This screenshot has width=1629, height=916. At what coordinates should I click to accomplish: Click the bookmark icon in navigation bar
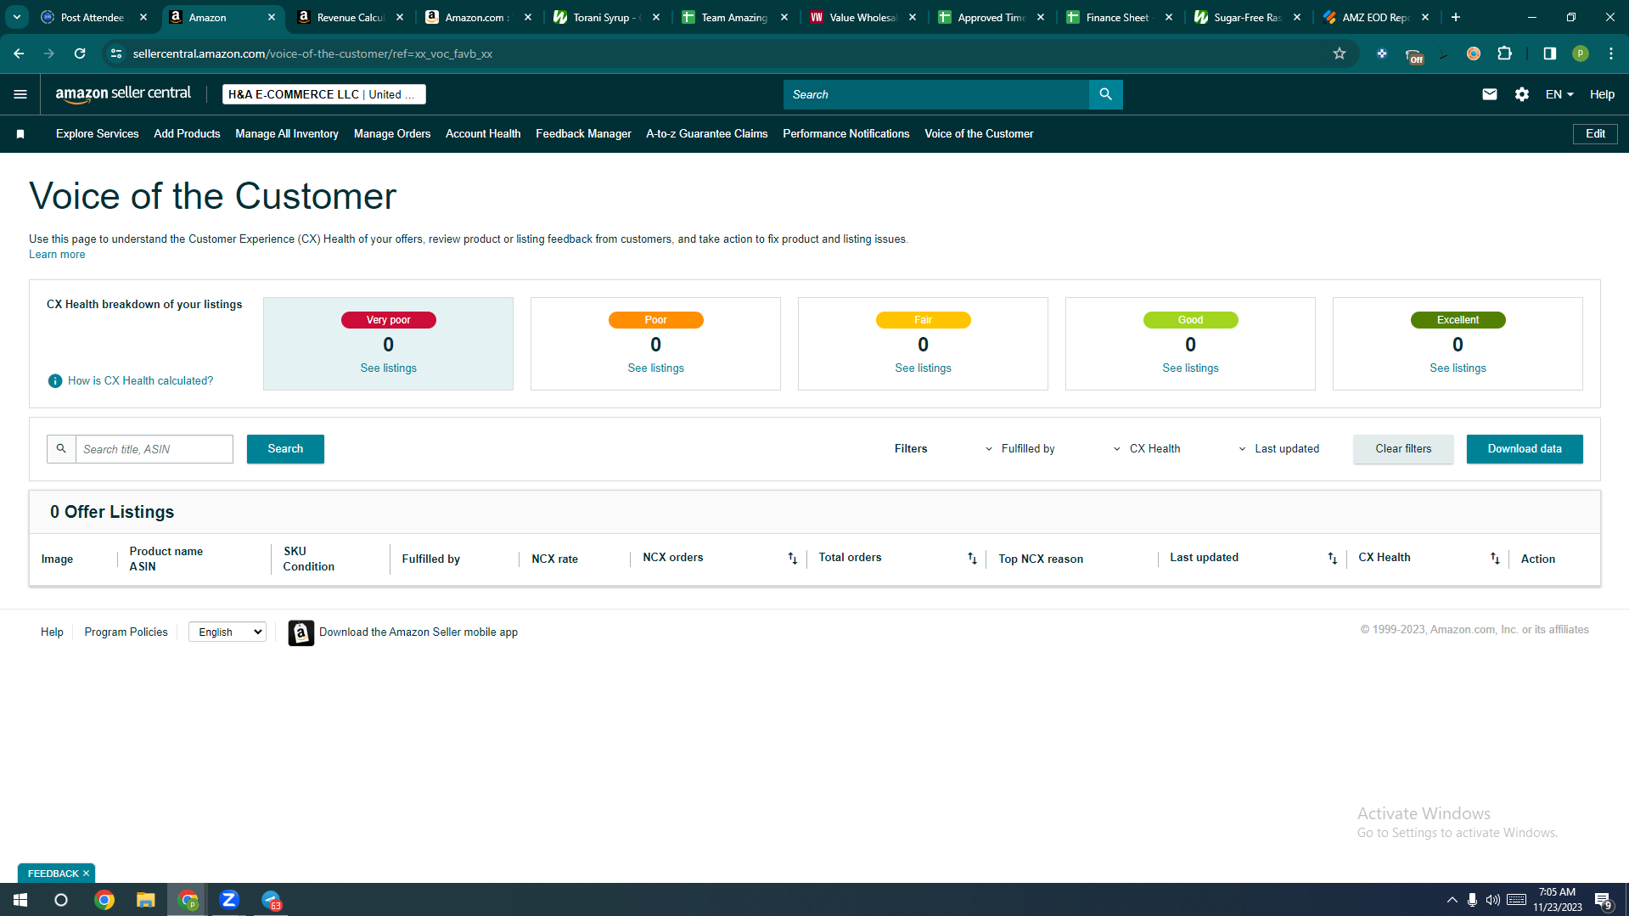(x=20, y=134)
